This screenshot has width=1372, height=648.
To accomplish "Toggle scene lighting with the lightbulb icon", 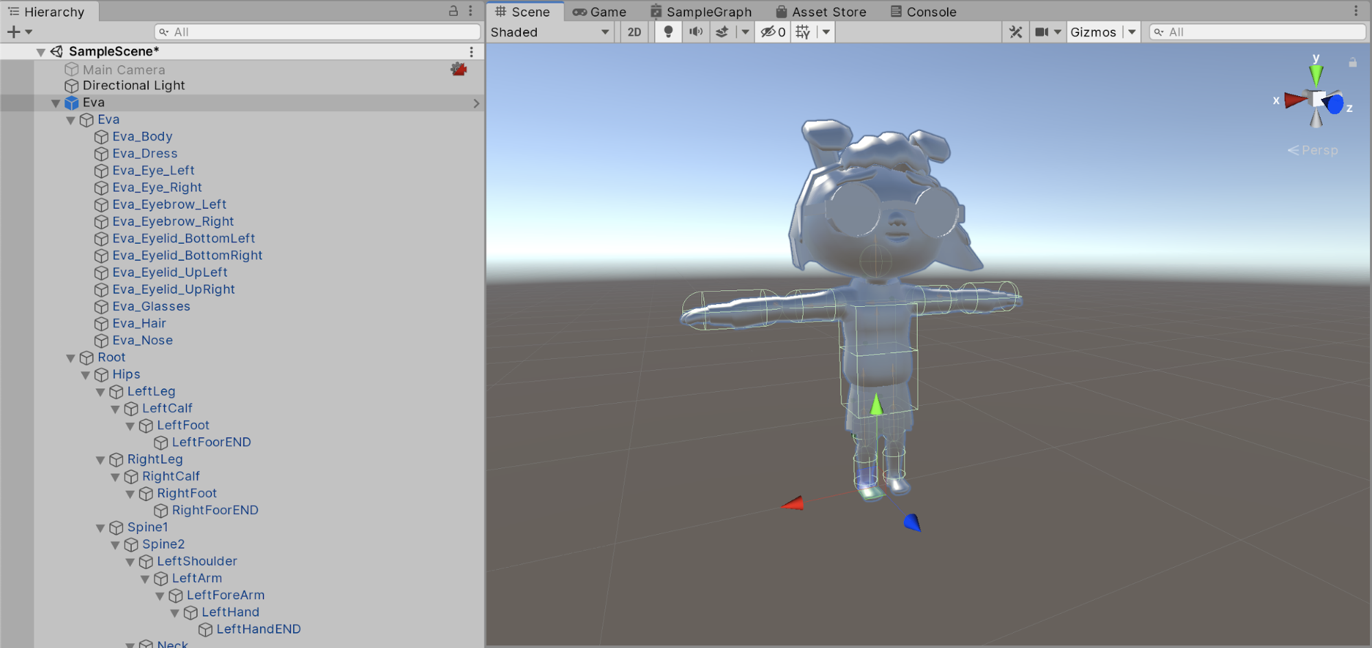I will point(668,32).
